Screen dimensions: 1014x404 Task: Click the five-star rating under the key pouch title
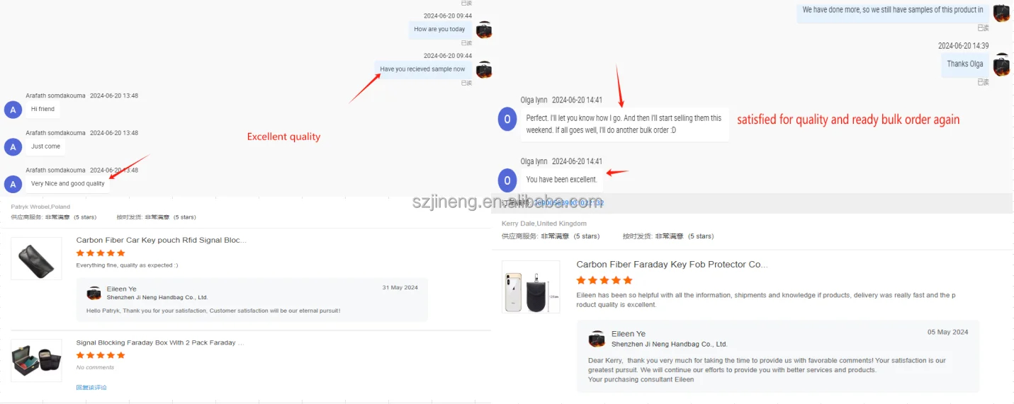(101, 253)
